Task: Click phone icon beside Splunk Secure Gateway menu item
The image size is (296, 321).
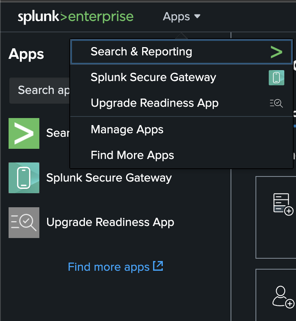Action: coord(277,78)
